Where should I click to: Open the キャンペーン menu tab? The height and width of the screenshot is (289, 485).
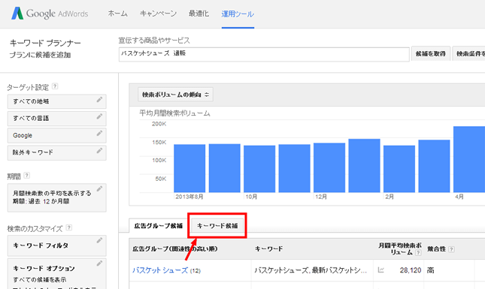point(158,14)
